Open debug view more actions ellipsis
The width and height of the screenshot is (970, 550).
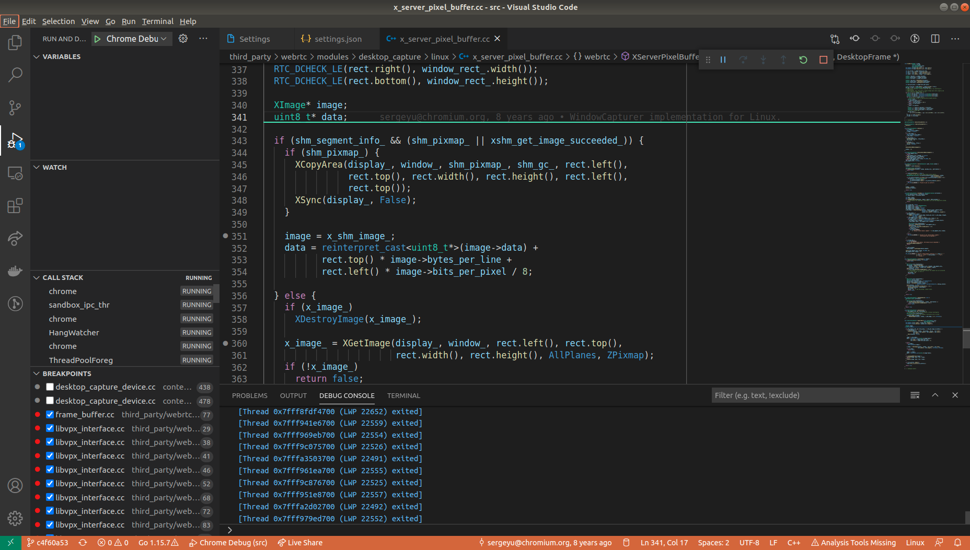pyautogui.click(x=203, y=39)
